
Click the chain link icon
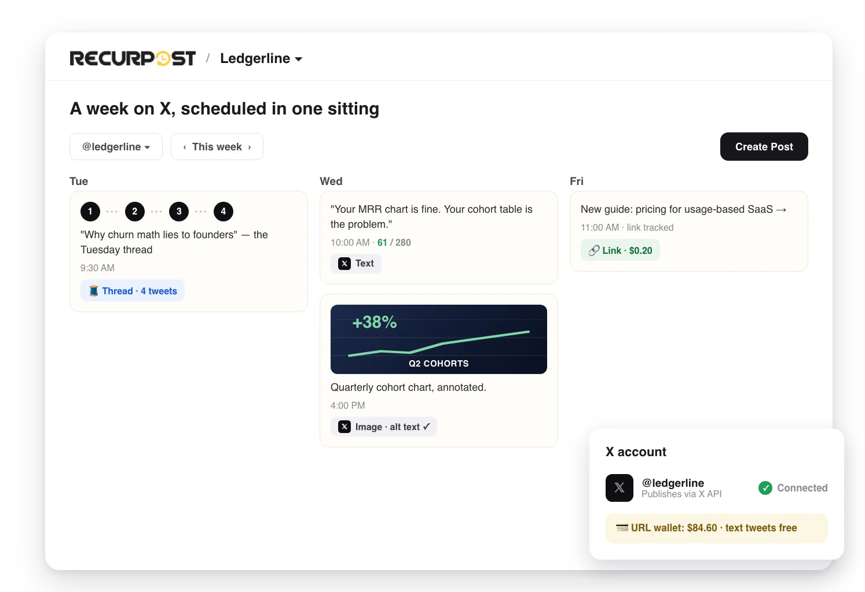pos(594,250)
